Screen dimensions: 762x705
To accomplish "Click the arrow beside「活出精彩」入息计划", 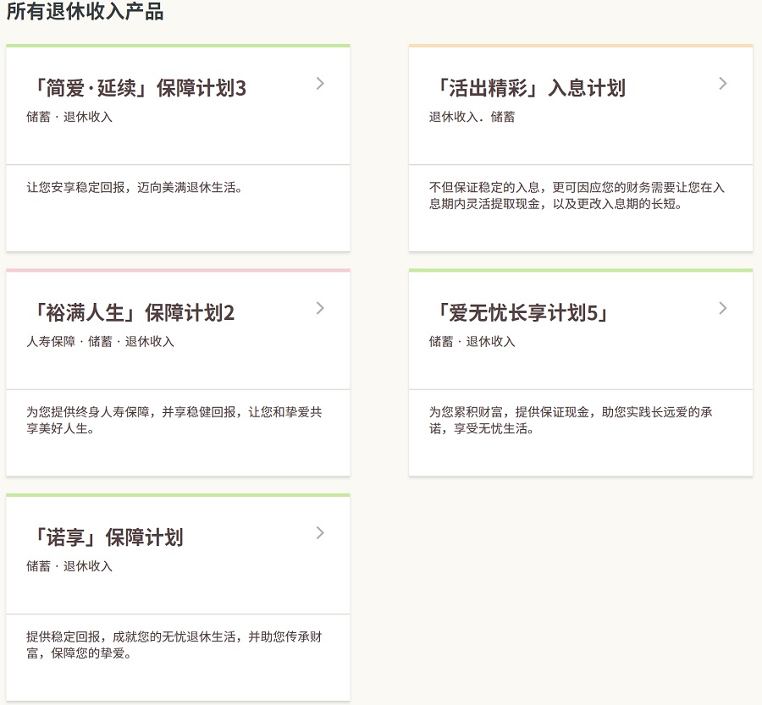I will pos(722,83).
